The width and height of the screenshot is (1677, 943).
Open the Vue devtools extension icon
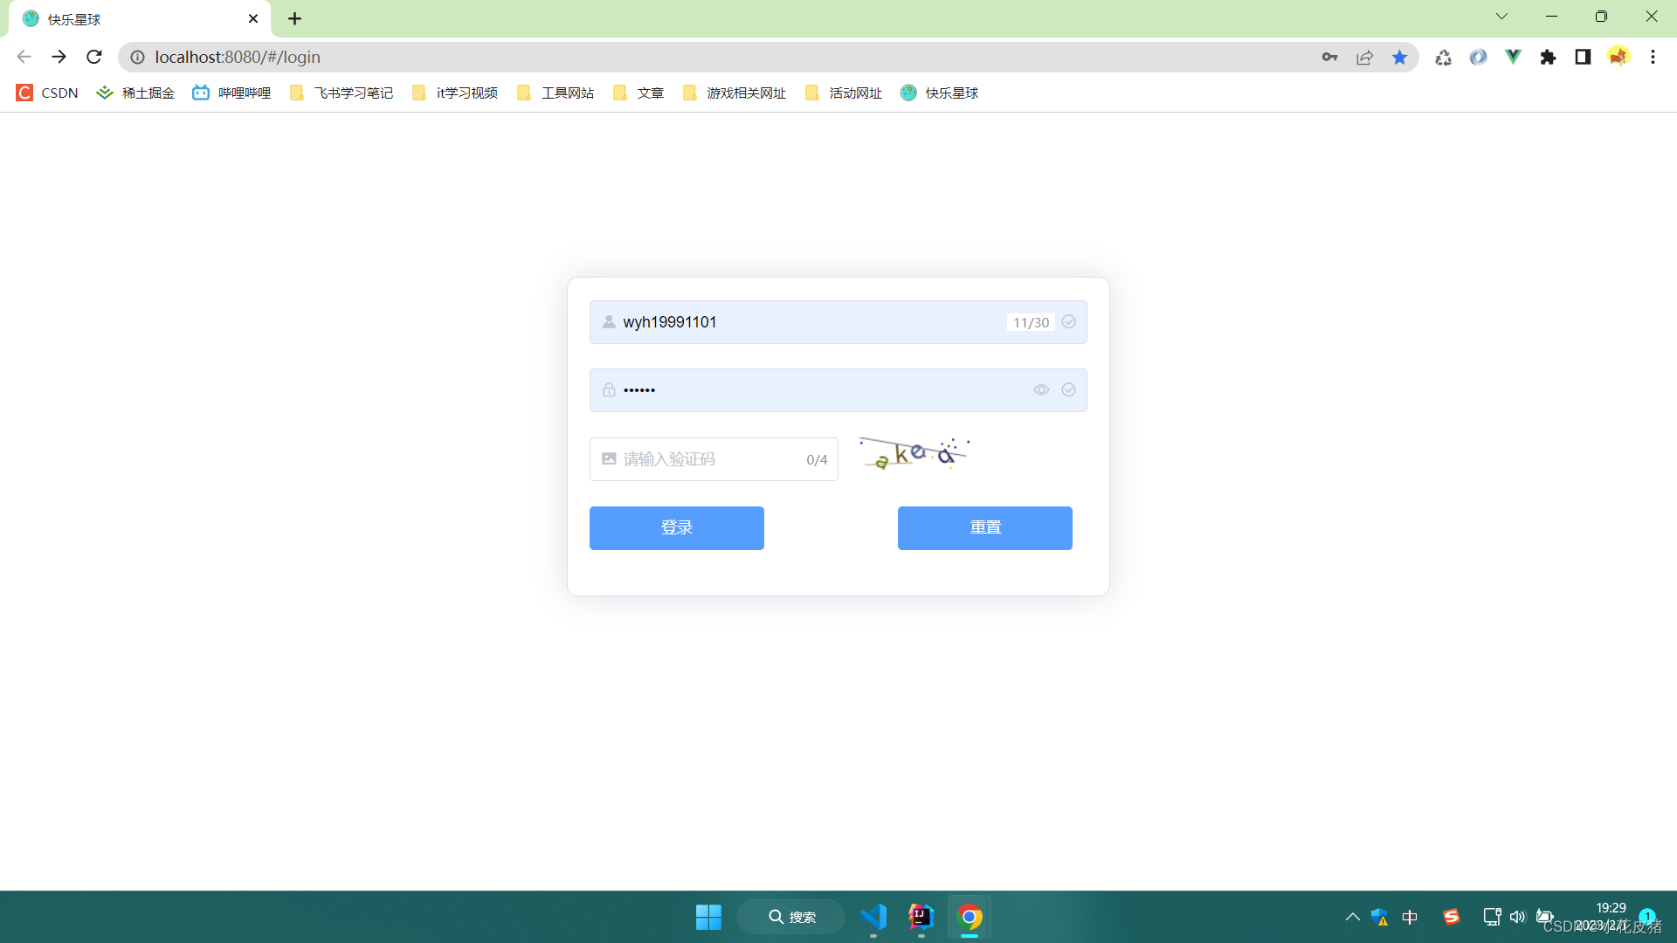(1514, 57)
